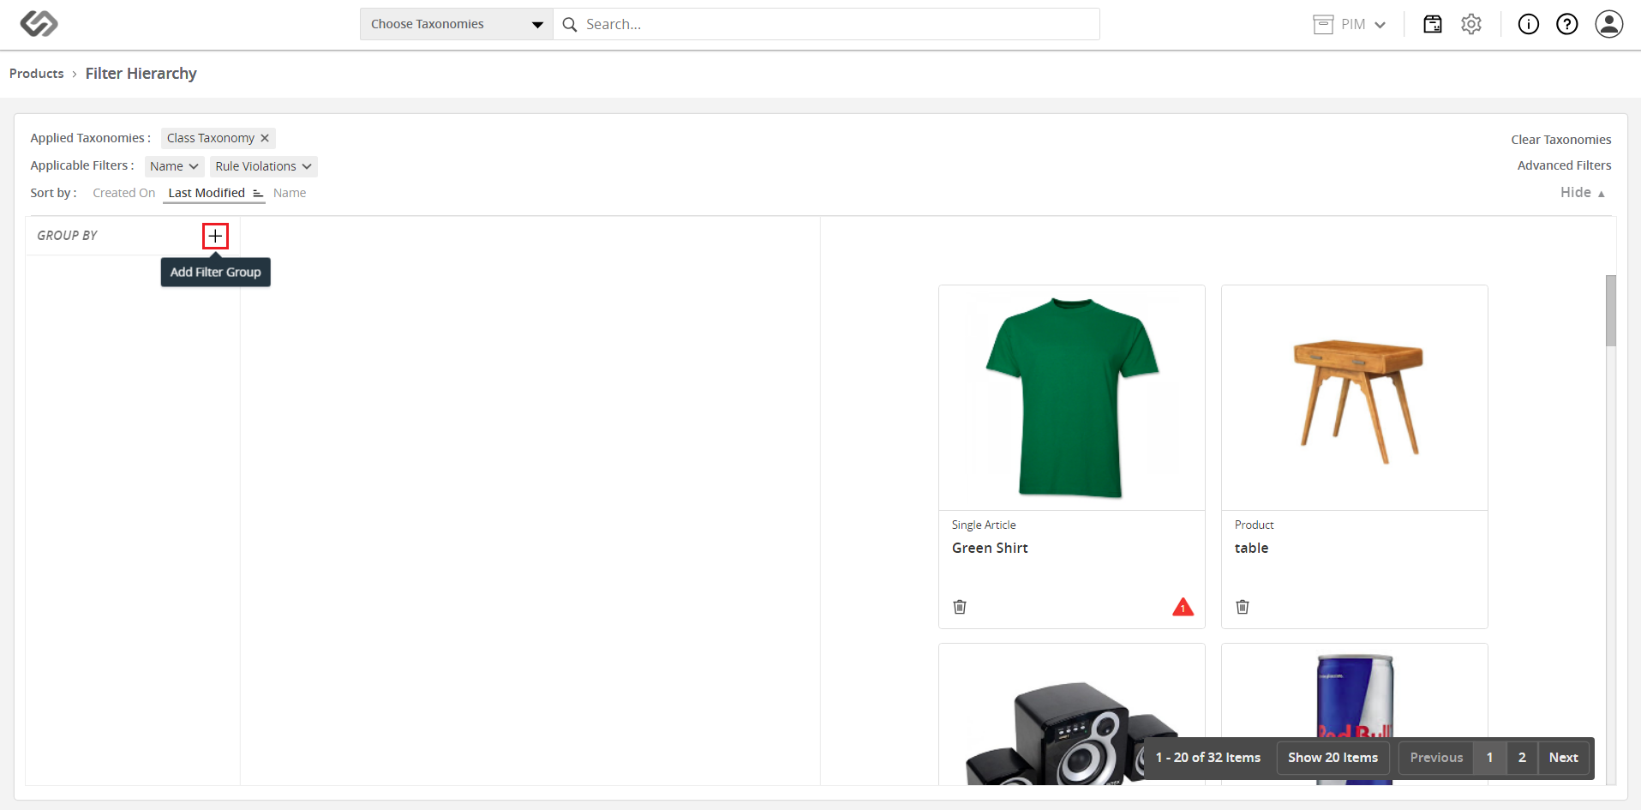Open the Green Shirt thumbnail
This screenshot has height=810, width=1641.
pyautogui.click(x=1072, y=398)
